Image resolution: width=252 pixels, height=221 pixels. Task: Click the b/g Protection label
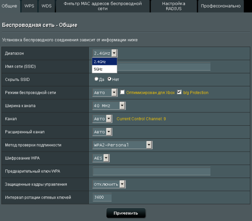(x=196, y=93)
